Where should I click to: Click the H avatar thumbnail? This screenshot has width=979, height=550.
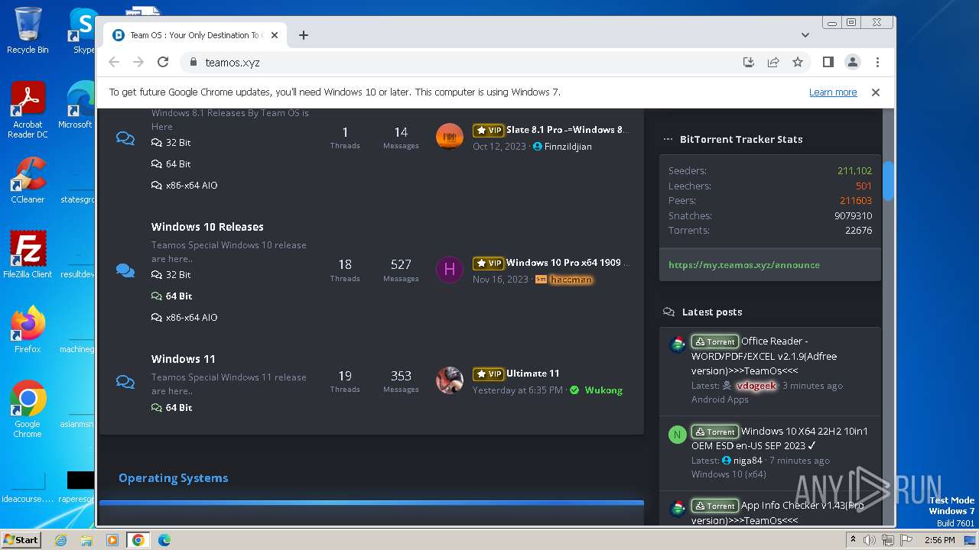450,269
